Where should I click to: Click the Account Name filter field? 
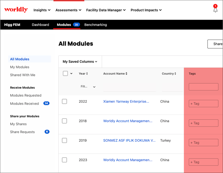(x=130, y=87)
